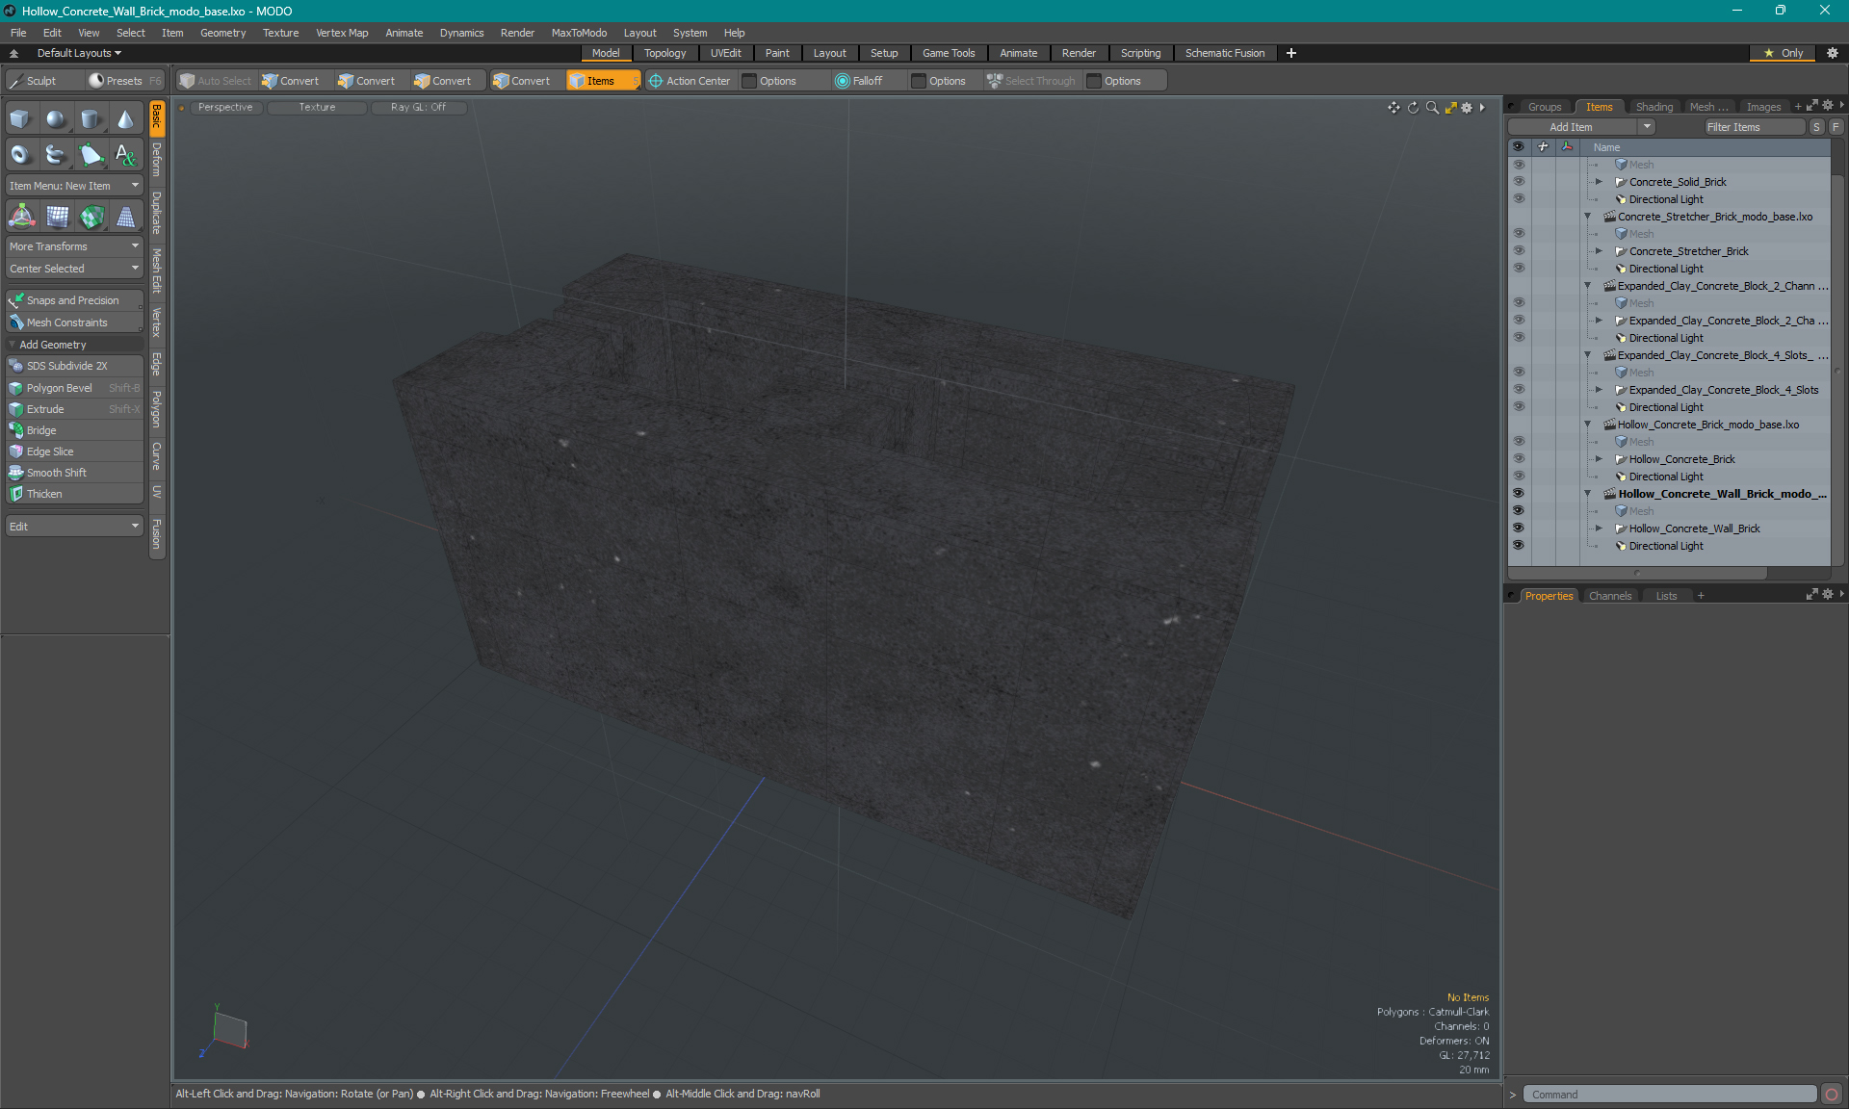Open the More Transforms dropdown
The image size is (1849, 1109).
[x=74, y=246]
